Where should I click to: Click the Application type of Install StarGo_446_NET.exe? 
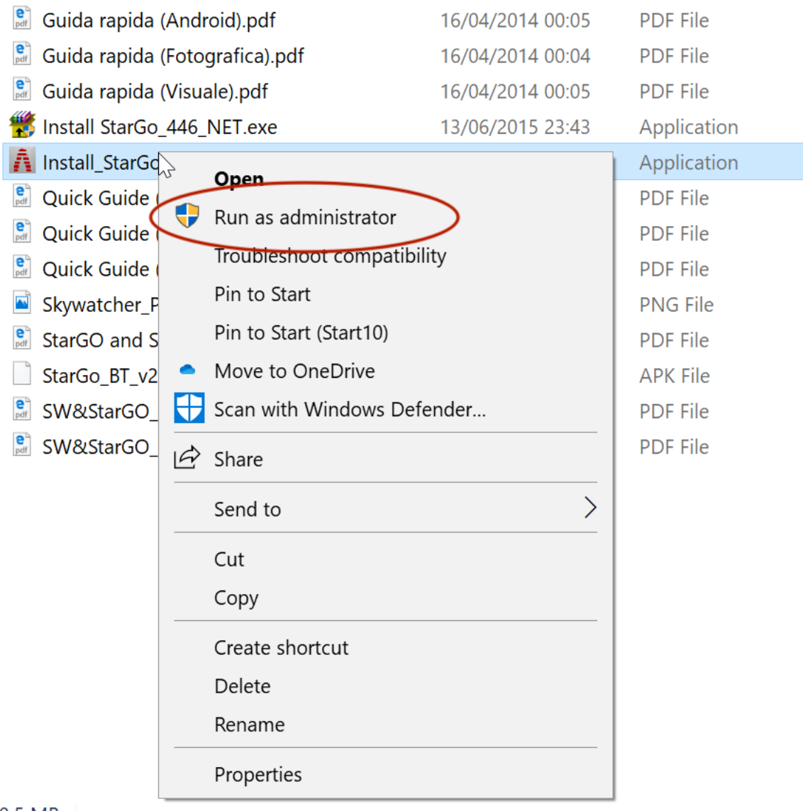(x=689, y=128)
